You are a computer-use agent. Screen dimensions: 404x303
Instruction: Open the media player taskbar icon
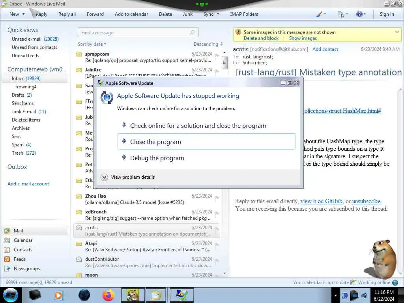point(59,295)
